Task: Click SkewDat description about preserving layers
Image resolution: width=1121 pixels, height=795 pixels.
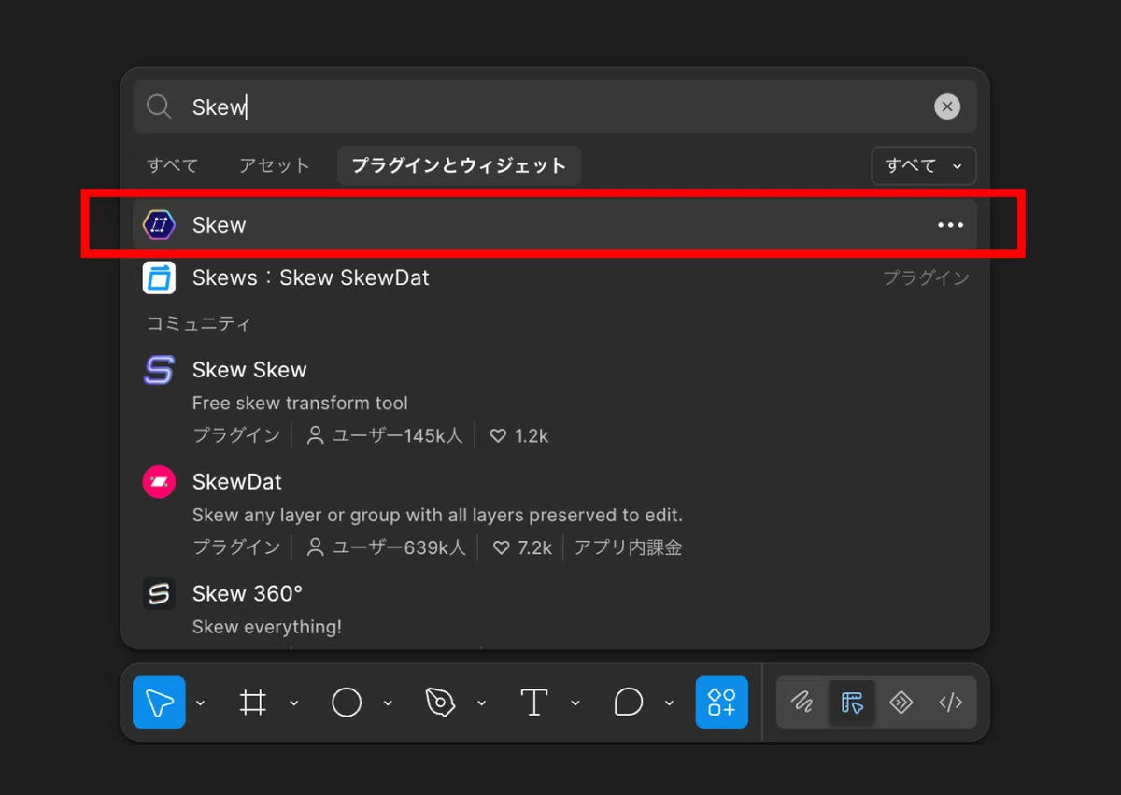Action: click(437, 515)
